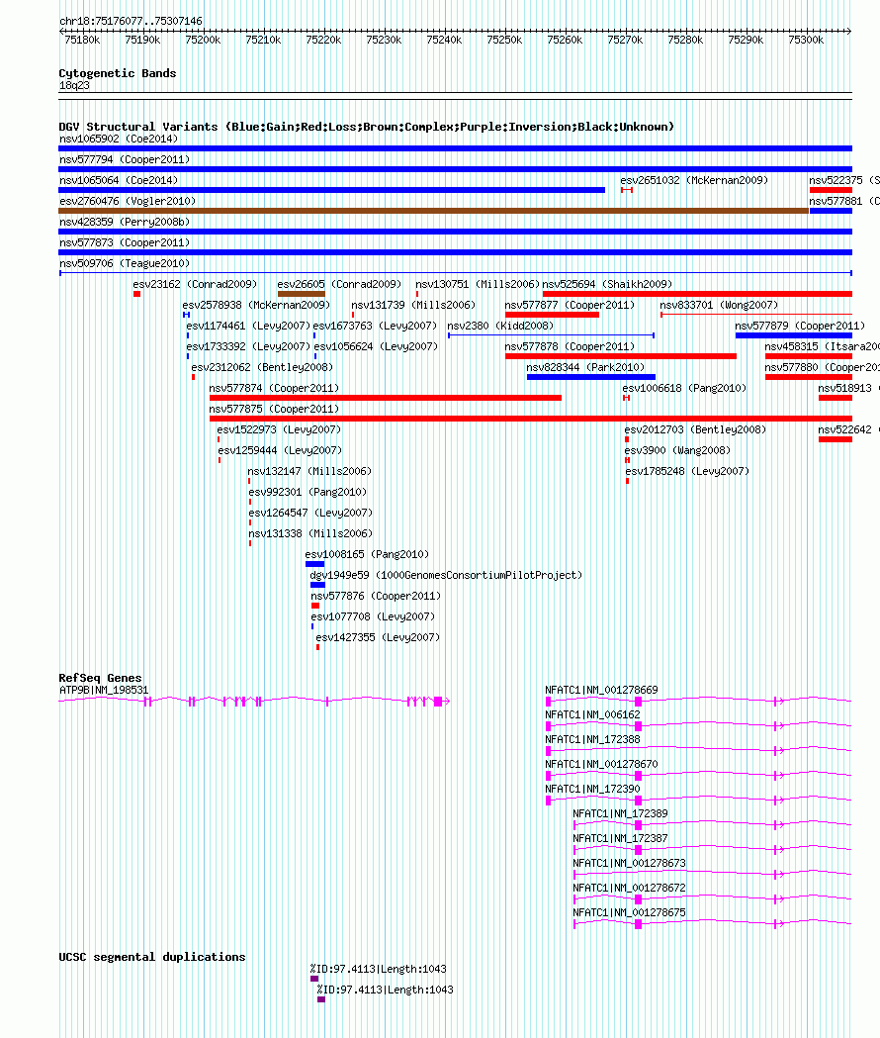Click esv1174461 (Levy2007) label

[x=248, y=326]
